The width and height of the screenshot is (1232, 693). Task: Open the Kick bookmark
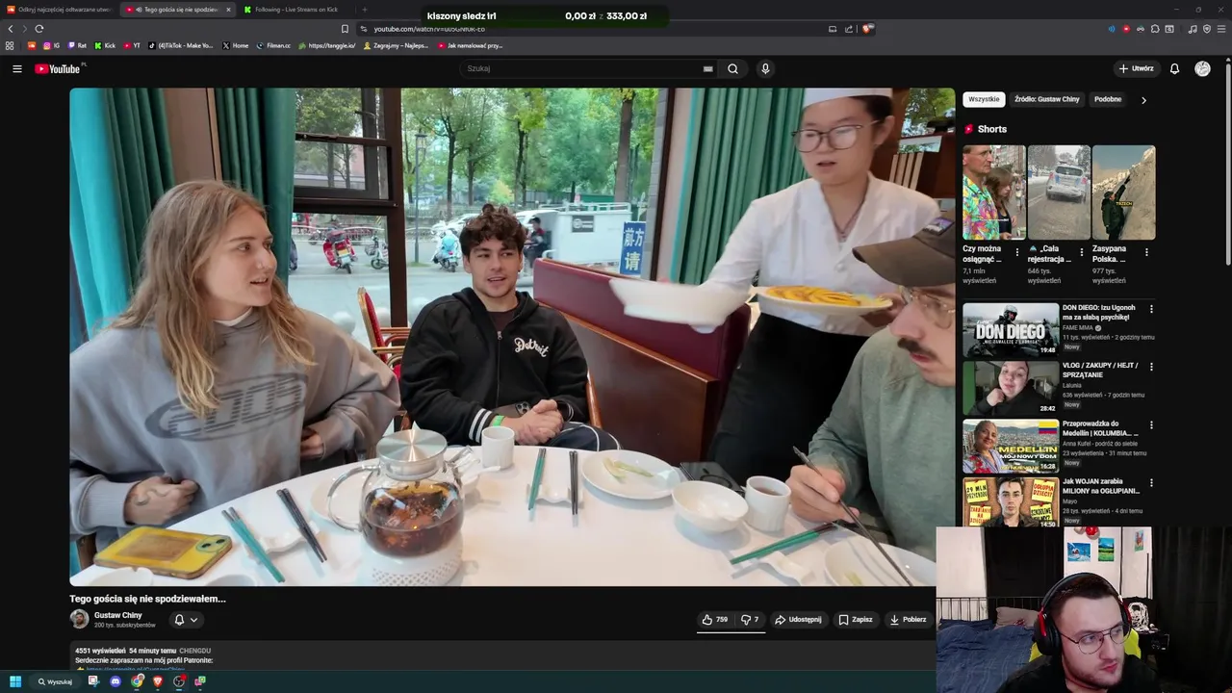pos(105,45)
